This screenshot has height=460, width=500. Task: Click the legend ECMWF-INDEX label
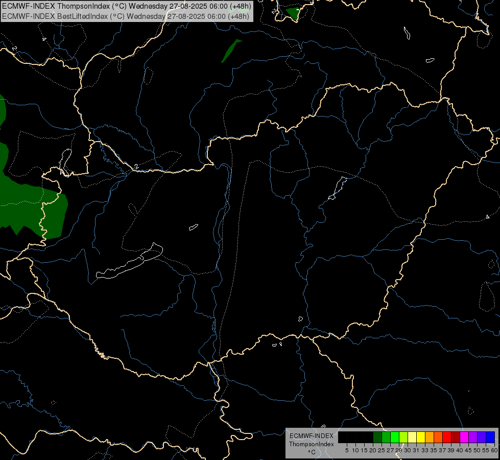(x=311, y=436)
